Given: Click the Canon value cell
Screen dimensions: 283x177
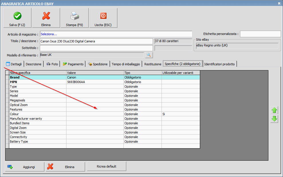Looking at the screenshot, I should click(95, 77).
